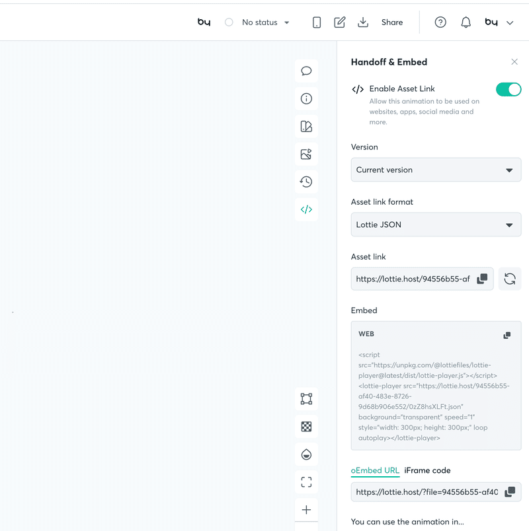
Task: Click the edit pencil icon in header
Action: [x=339, y=22]
